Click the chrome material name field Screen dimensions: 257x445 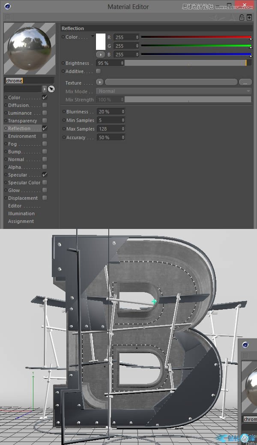tap(29, 81)
